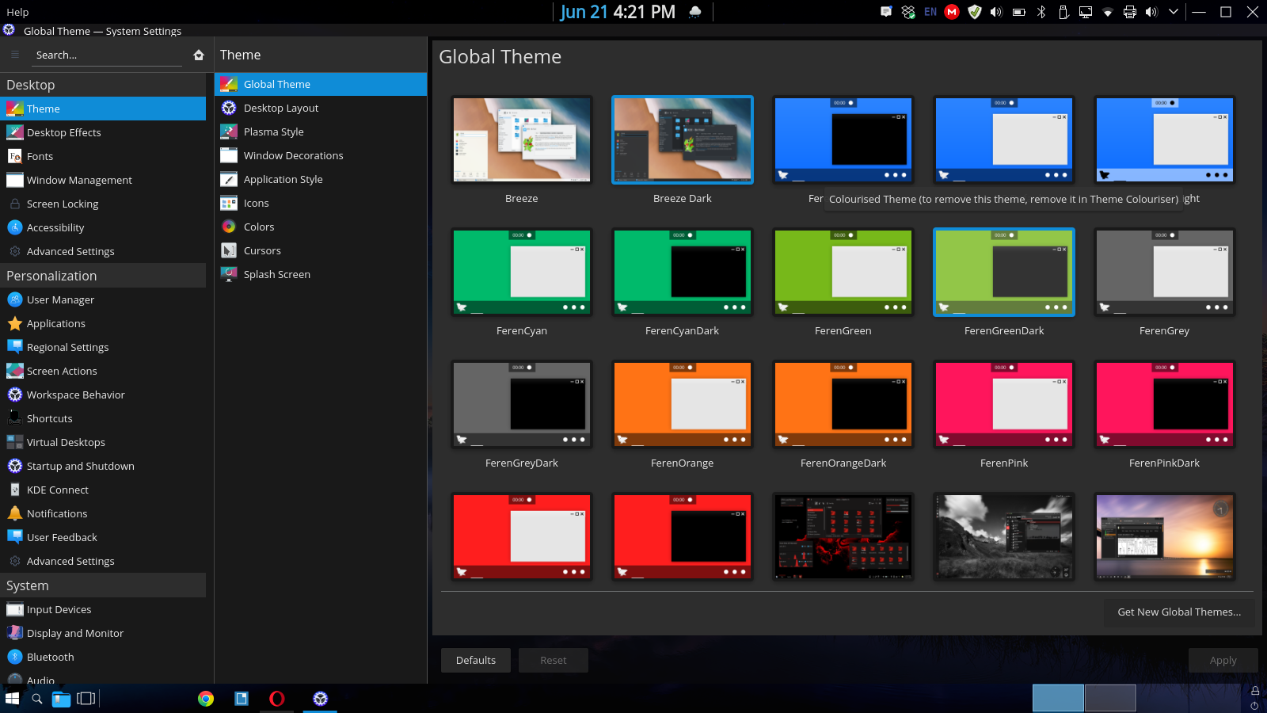Click the Dropbox tray icon

pos(908,12)
